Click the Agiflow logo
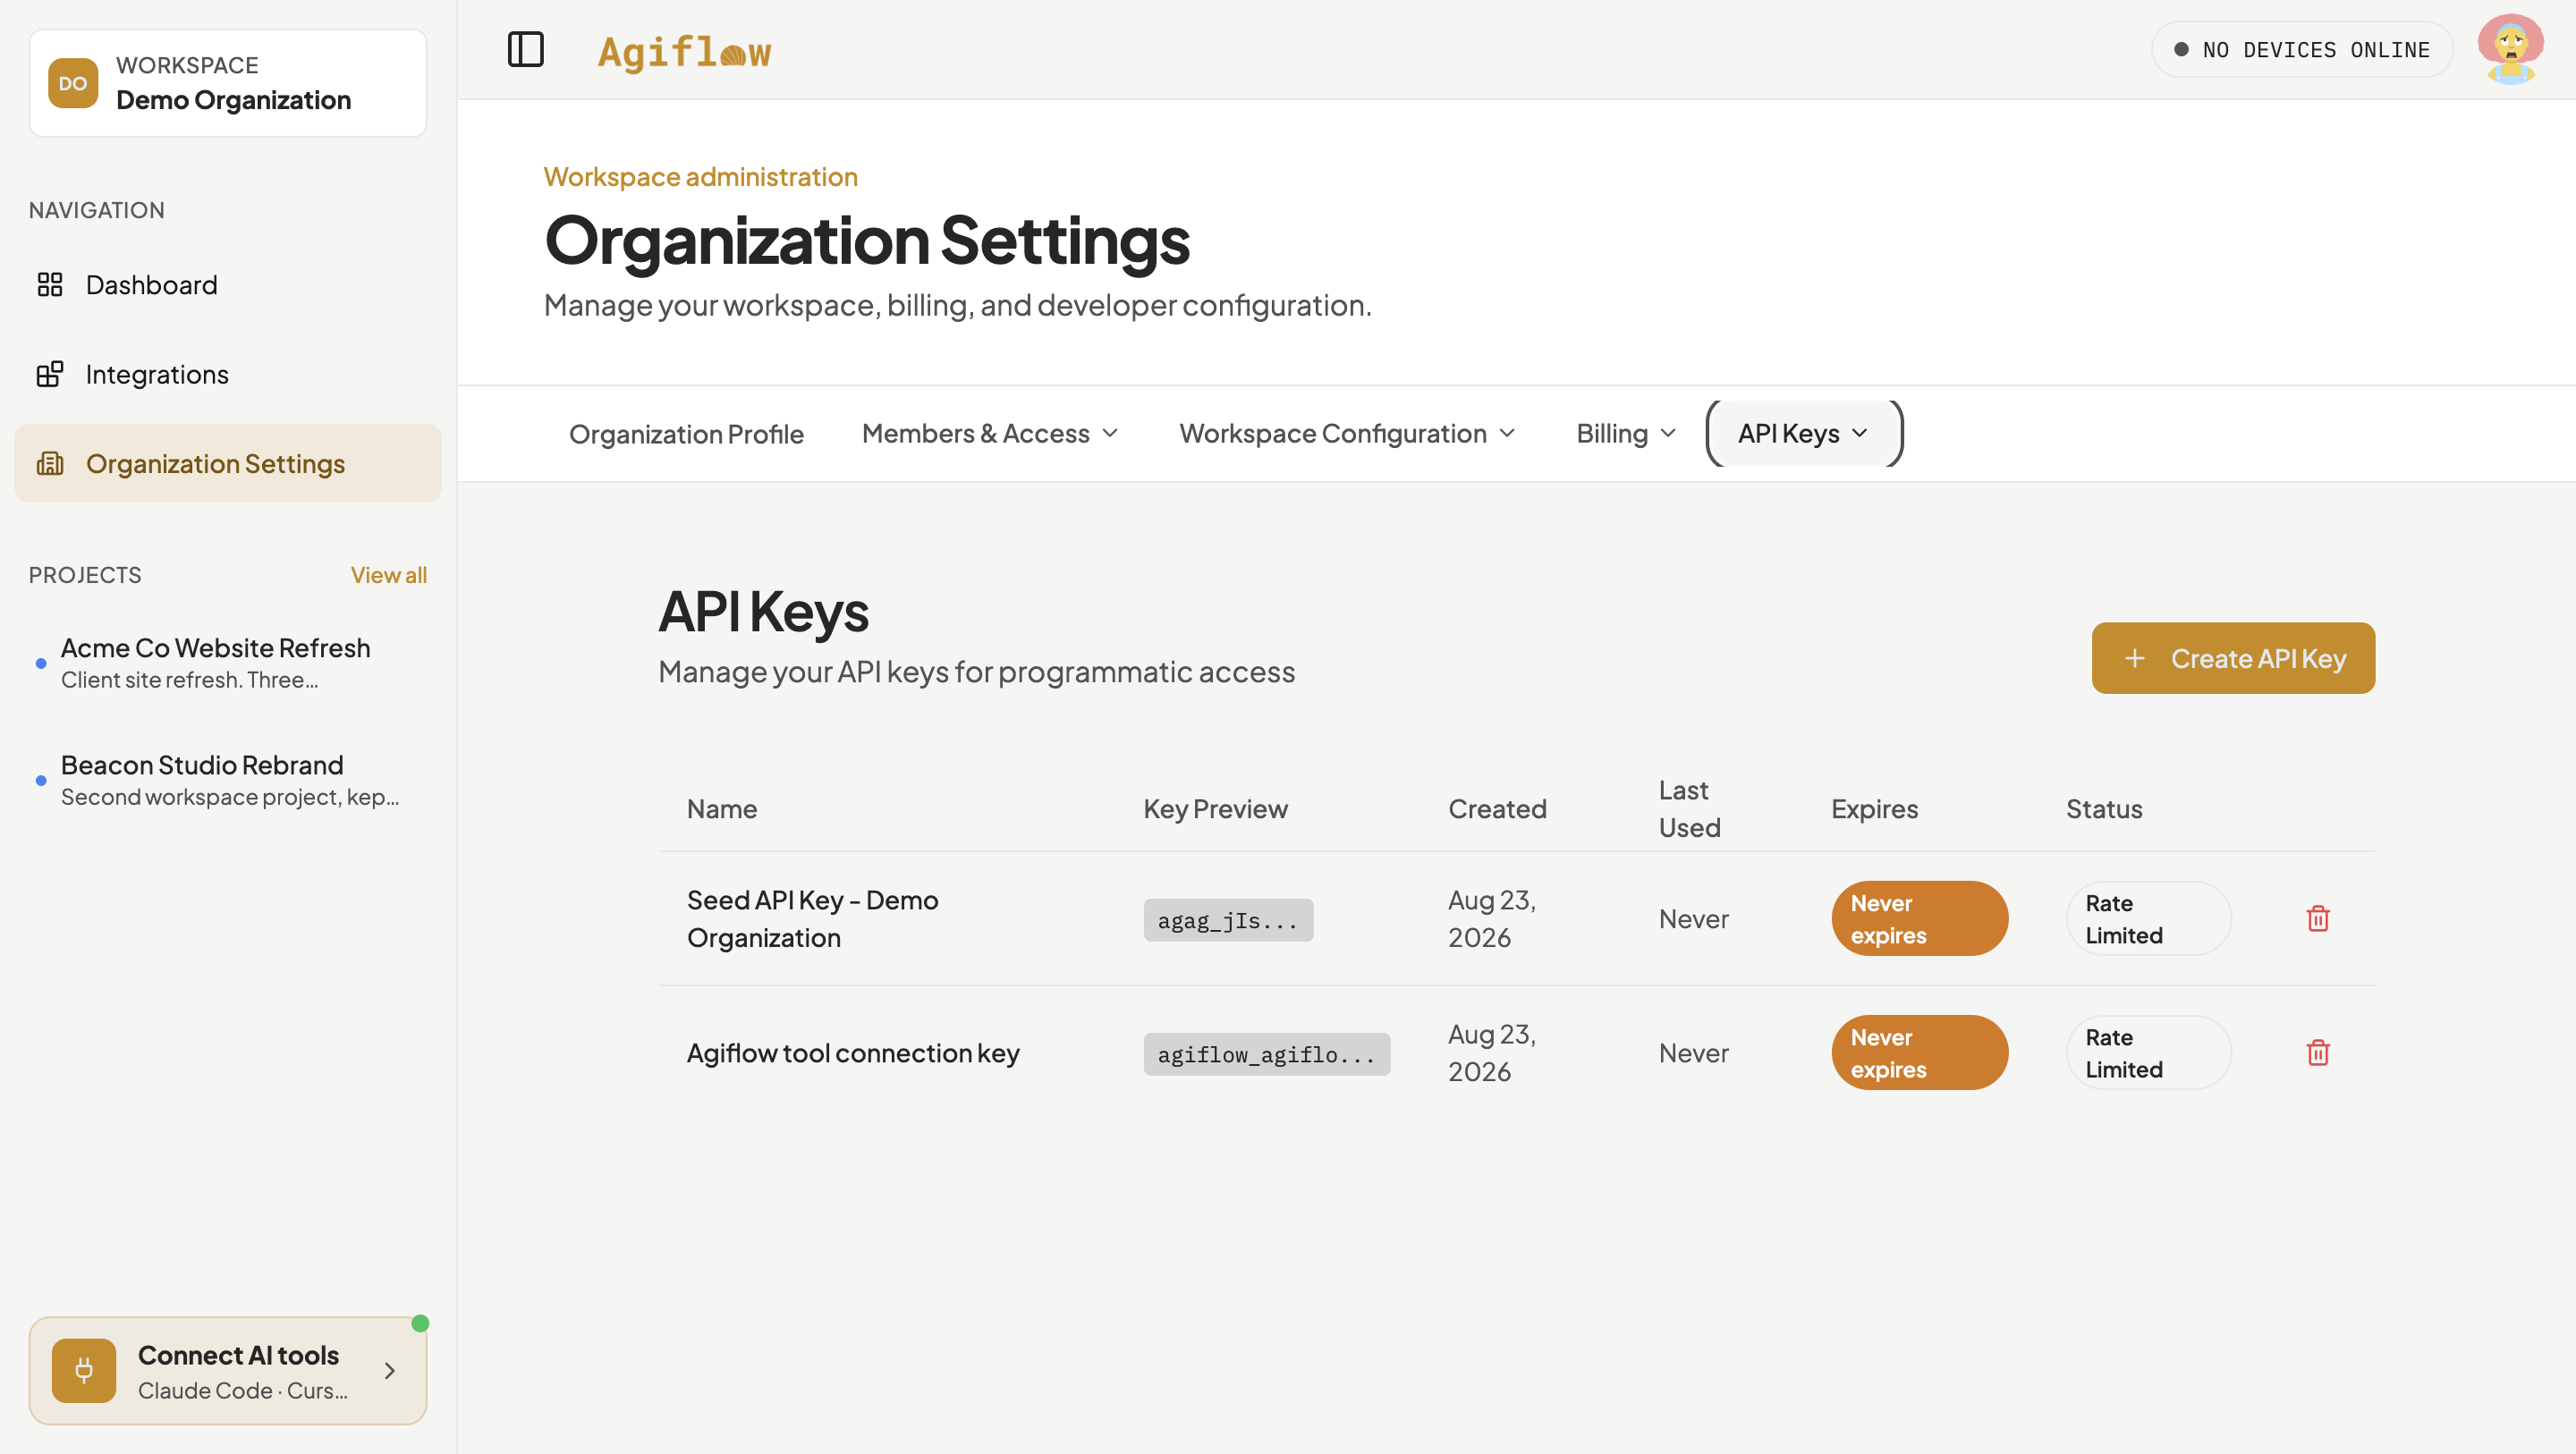The image size is (2576, 1454). [684, 51]
